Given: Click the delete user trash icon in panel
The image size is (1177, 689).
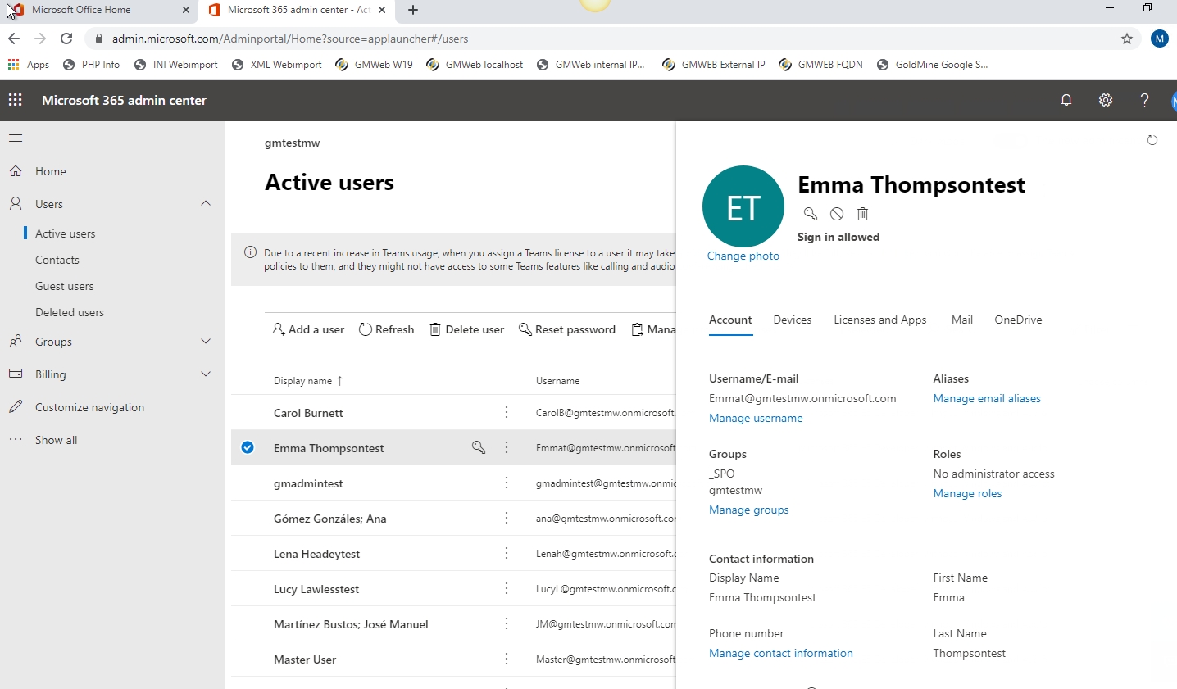Looking at the screenshot, I should coord(862,214).
